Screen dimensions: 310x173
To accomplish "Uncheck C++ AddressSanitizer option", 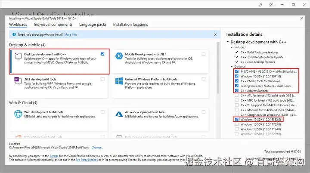I will point(237,91).
